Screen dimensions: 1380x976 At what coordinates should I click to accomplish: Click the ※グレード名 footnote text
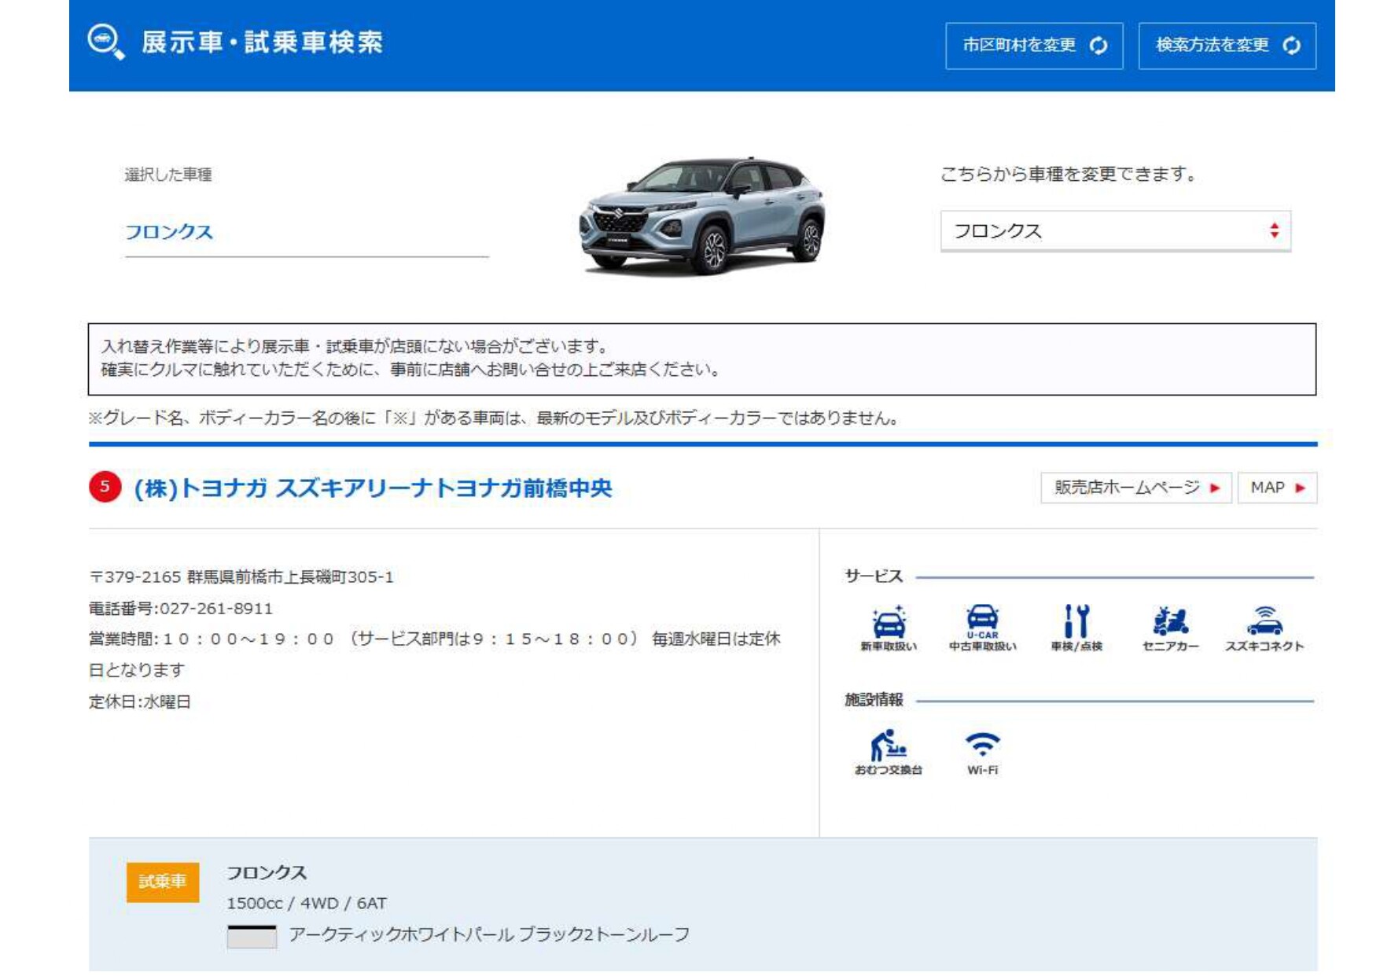coord(494,418)
